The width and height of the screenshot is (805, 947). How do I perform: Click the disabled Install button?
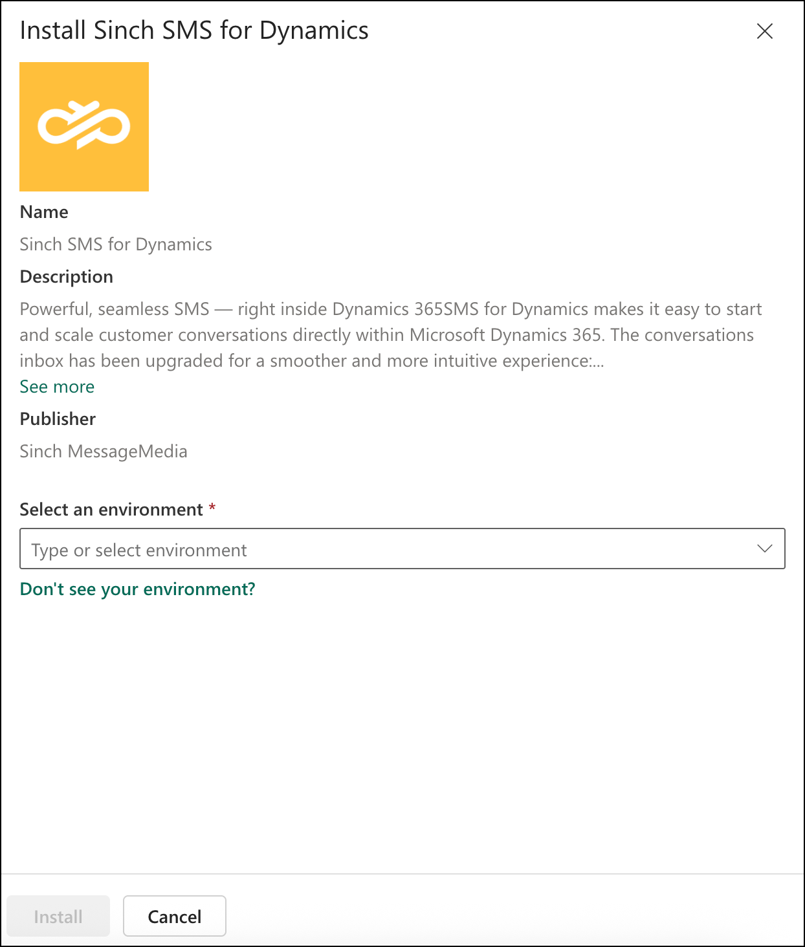tap(58, 916)
